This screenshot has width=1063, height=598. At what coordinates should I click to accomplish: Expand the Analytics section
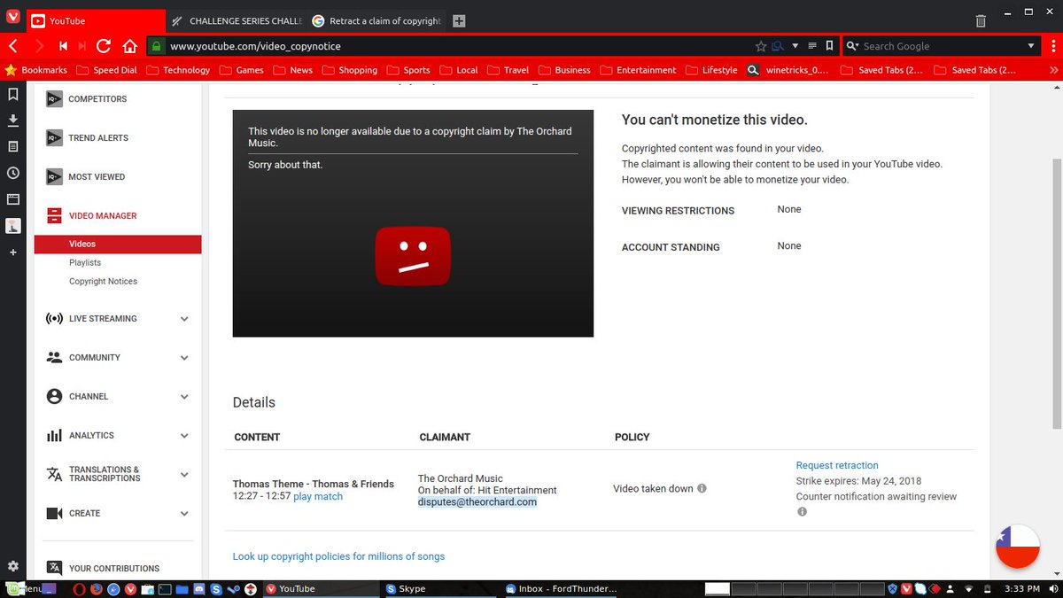tap(184, 436)
